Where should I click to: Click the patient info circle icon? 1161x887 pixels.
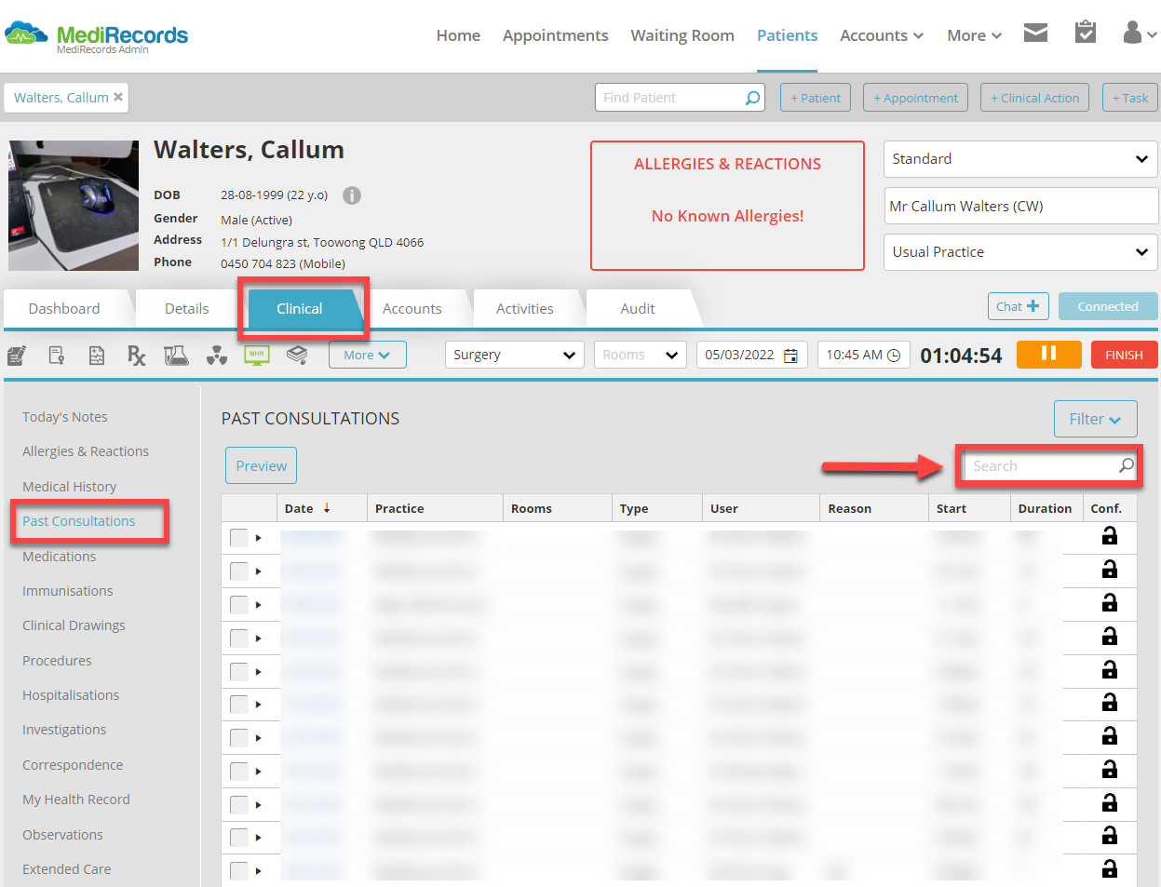tap(352, 195)
